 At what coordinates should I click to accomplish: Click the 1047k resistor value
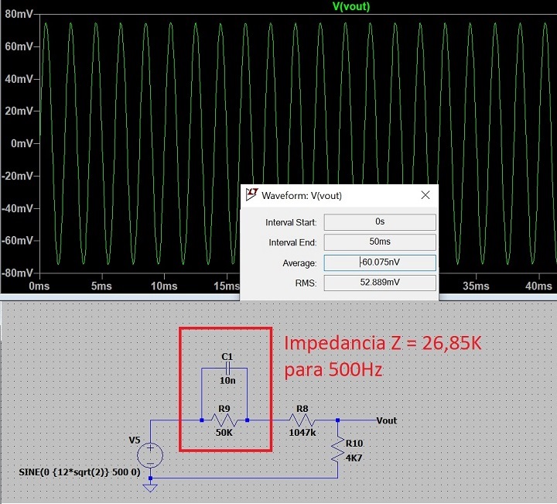coord(302,433)
